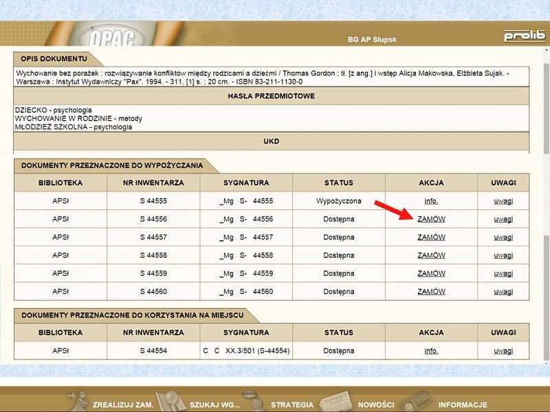
Task: Click ZAMÓW for inventory S 44560
Action: [431, 291]
